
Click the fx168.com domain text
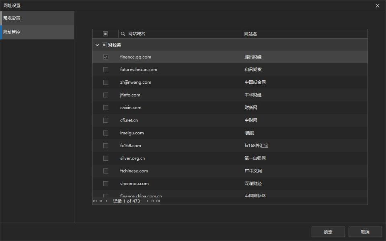pos(130,146)
